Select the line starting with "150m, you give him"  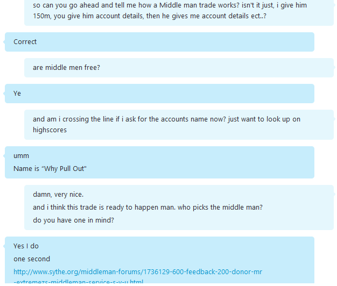pyautogui.click(x=150, y=16)
